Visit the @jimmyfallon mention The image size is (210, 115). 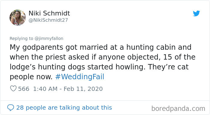point(49,38)
